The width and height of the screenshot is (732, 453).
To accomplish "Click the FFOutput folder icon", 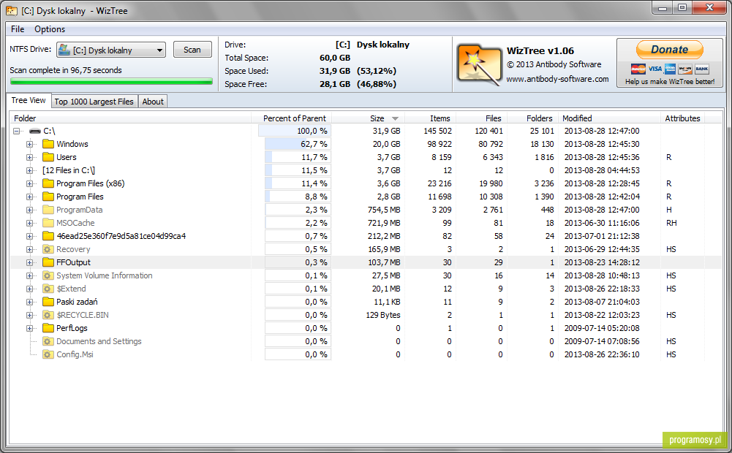I will pyautogui.click(x=48, y=262).
